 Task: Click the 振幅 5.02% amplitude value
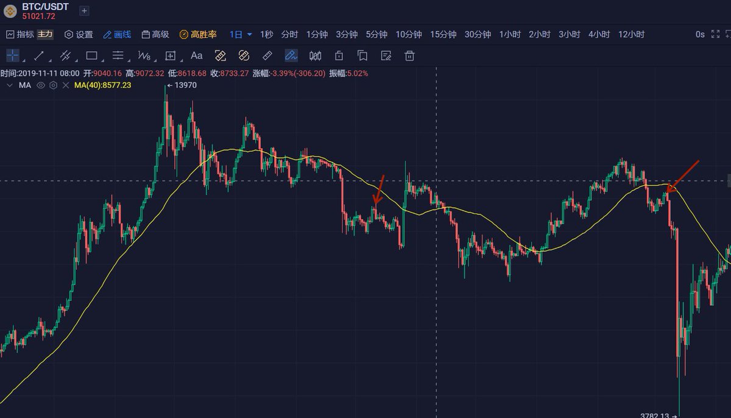click(x=348, y=73)
